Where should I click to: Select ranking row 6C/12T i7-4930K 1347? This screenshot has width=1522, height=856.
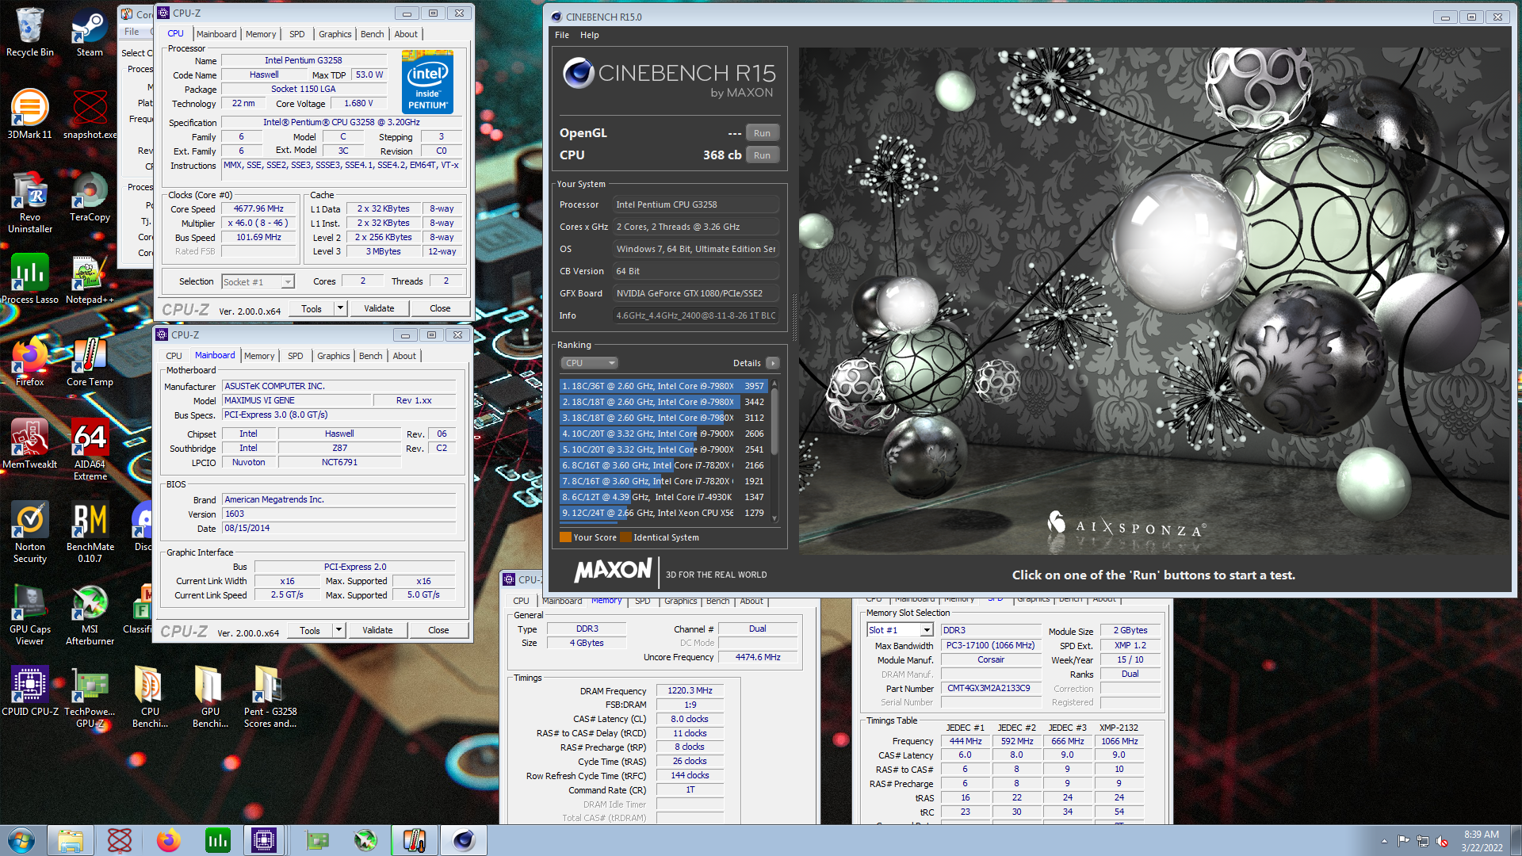point(663,497)
